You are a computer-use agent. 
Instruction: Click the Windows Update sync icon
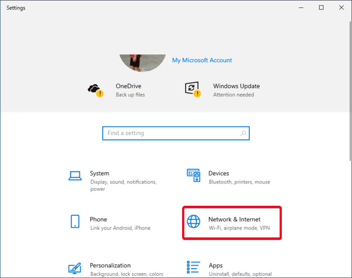(x=193, y=89)
